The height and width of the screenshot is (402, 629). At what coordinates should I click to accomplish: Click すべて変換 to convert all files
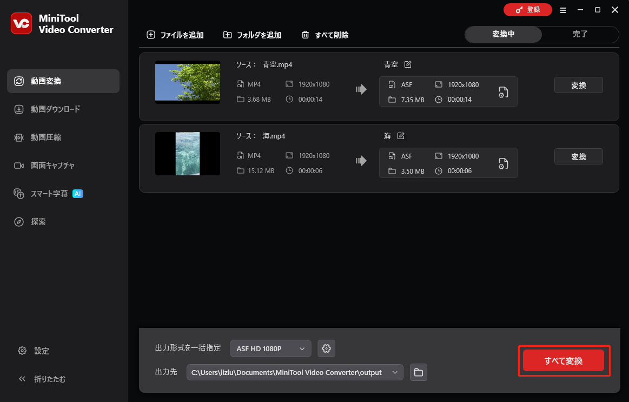point(563,360)
